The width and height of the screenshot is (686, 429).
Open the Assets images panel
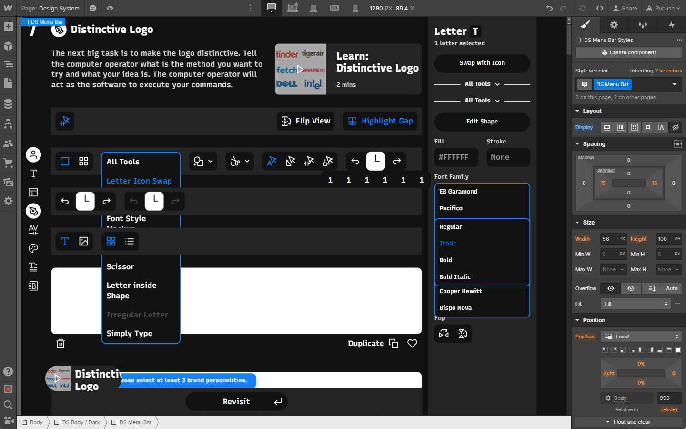(x=8, y=182)
